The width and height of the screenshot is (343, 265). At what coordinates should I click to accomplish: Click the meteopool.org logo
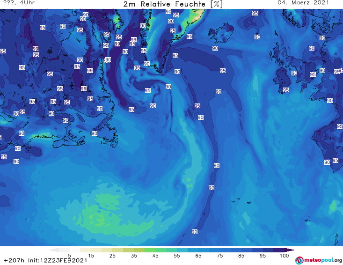[319, 260]
